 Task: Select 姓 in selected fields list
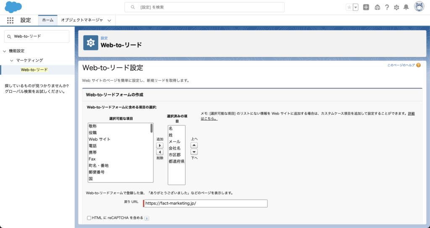pos(176,135)
